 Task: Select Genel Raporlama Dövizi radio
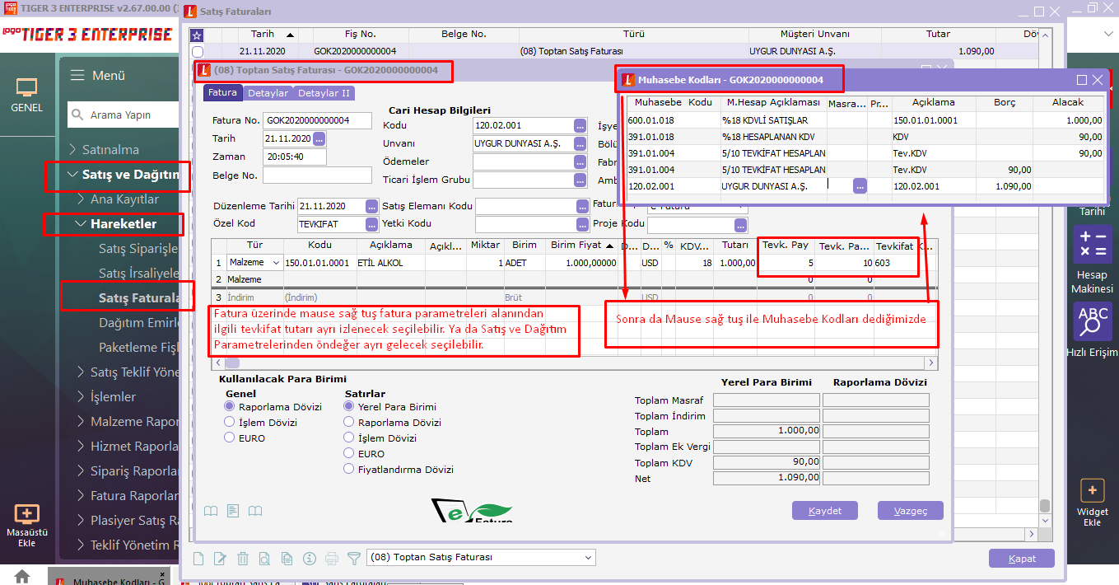(x=230, y=407)
